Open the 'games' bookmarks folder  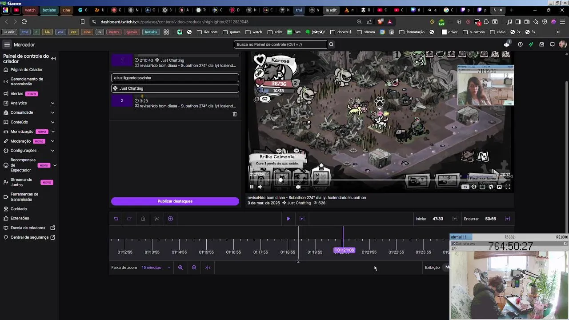click(232, 32)
